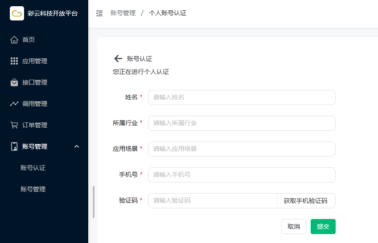Click the sidebar vertical scrollbar
The image size is (378, 243).
[94, 202]
